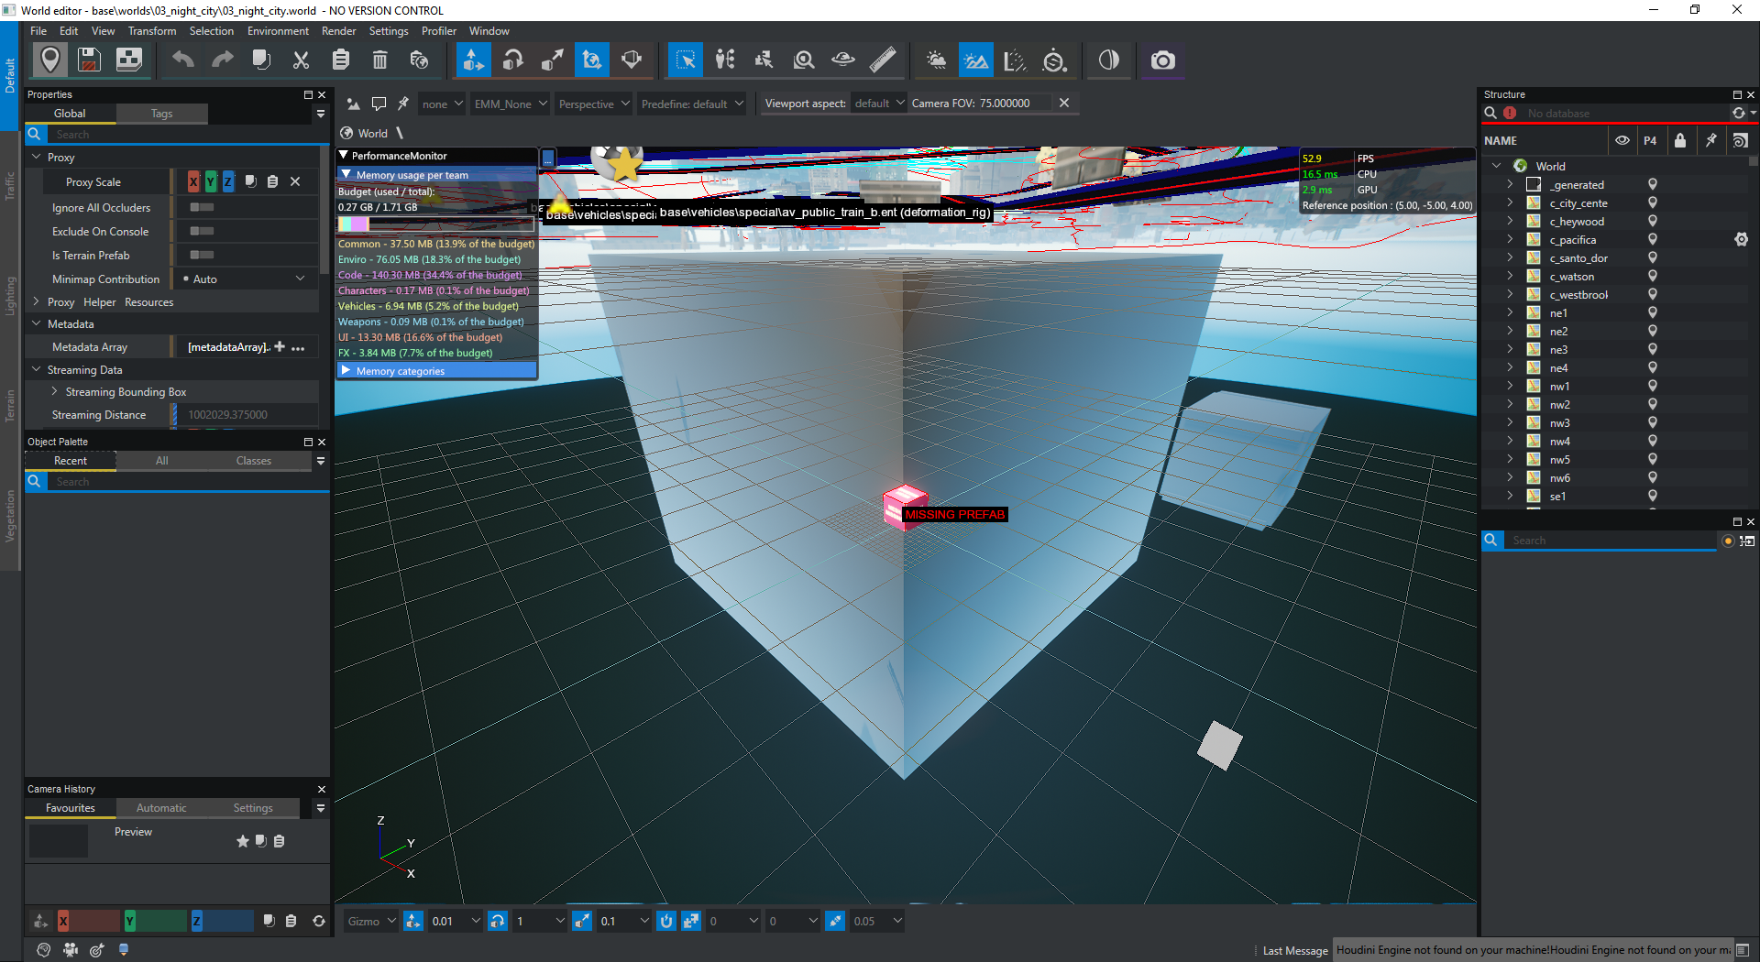Click the Z axis color field at the bottom
This screenshot has width=1760, height=962.
(x=222, y=921)
